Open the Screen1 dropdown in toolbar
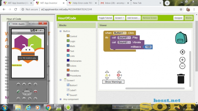 tap(120, 18)
